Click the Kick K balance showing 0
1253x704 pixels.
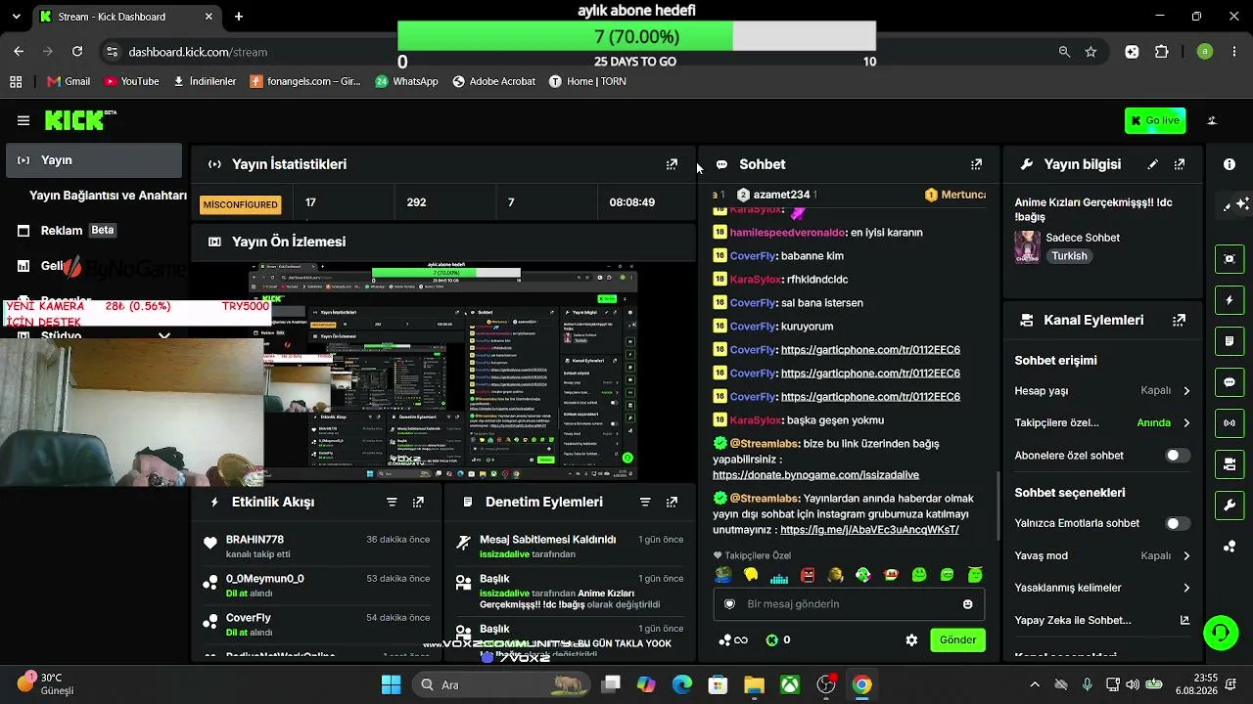point(778,640)
